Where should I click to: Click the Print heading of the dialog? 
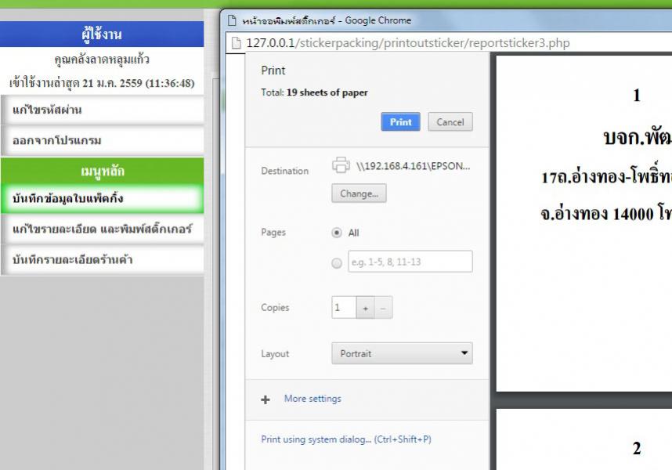(x=273, y=70)
